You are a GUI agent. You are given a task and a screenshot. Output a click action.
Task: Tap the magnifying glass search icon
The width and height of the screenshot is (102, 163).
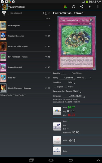[x=45, y=13]
